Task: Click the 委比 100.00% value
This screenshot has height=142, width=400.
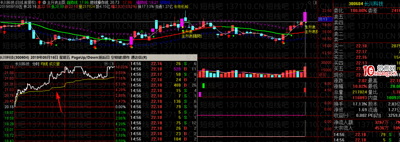Action: click(359, 11)
